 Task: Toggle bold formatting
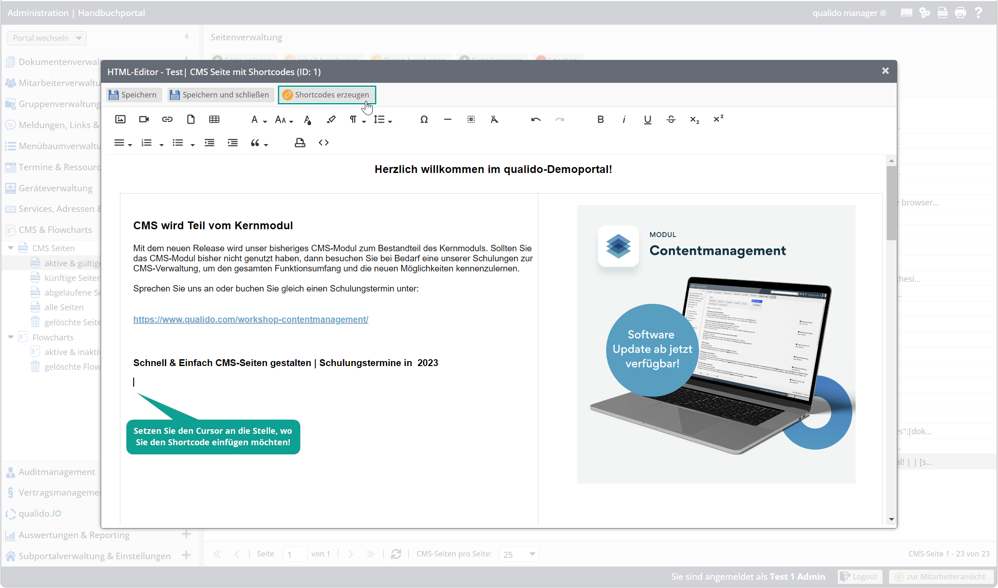point(601,119)
